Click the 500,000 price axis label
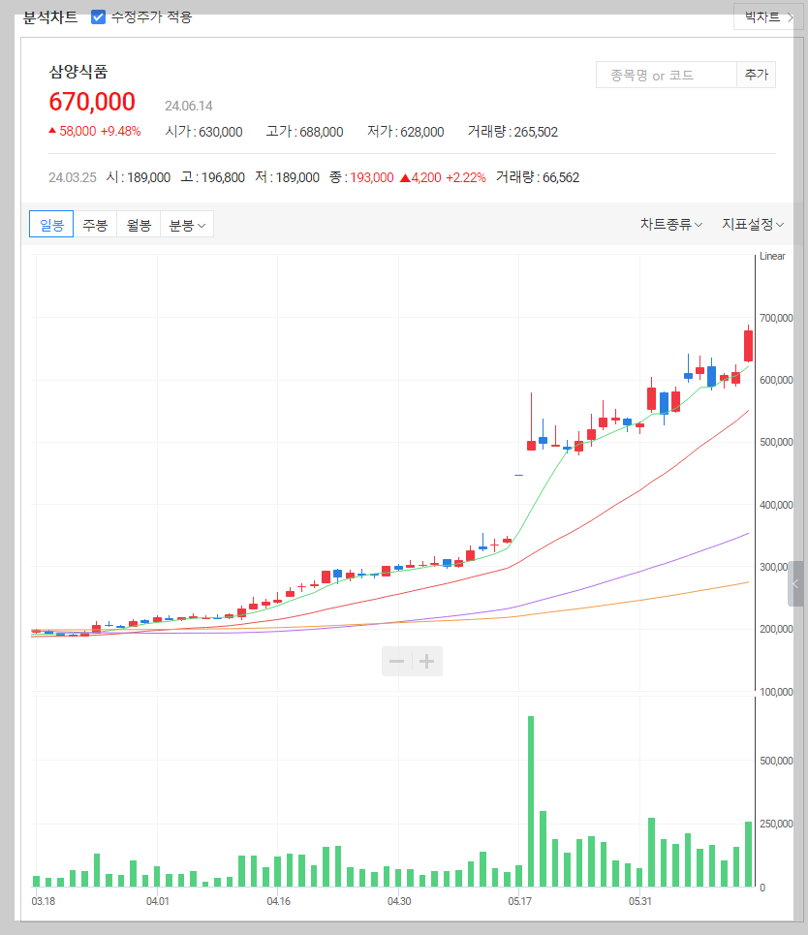This screenshot has height=935, width=808. coord(776,442)
